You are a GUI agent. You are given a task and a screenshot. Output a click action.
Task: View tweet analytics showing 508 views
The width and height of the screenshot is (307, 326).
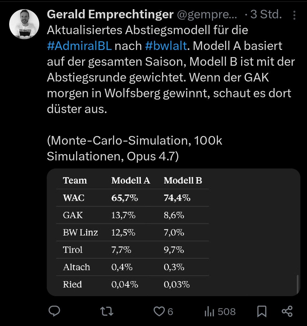point(220,312)
